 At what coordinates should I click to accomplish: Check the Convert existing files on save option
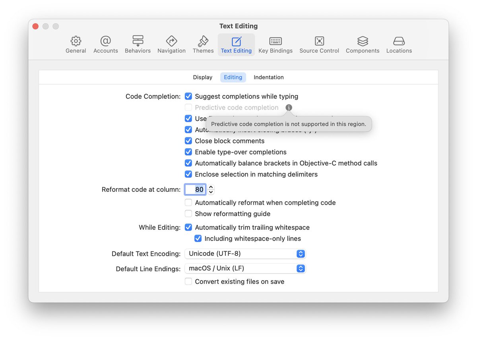pos(188,281)
